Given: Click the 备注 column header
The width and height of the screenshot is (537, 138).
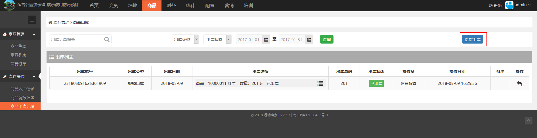Looking at the screenshot, I should coord(500,72).
